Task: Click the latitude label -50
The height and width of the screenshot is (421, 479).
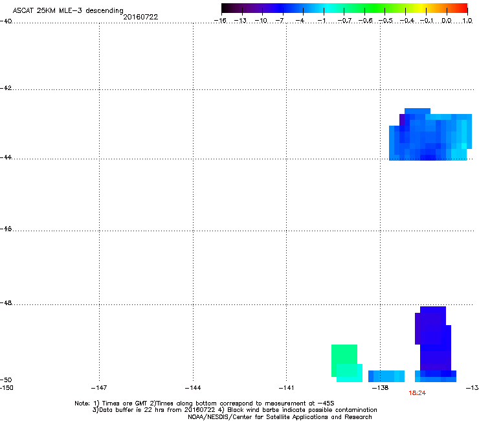Action: click(6, 380)
